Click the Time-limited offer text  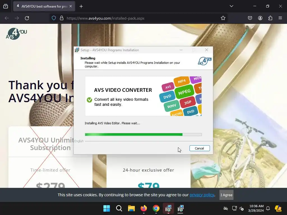point(50,170)
